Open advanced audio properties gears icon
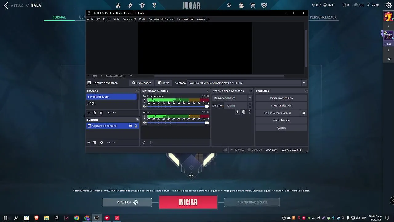394x222 pixels. [144, 142]
